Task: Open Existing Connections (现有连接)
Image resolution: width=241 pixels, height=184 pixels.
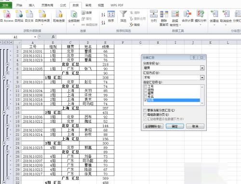Action: pos(59,15)
